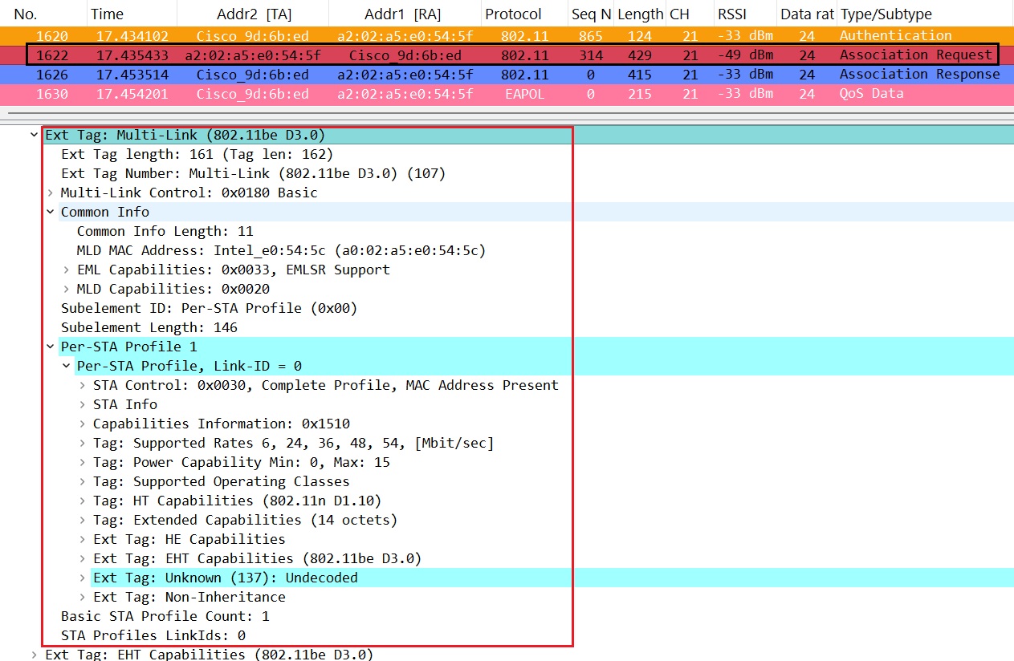Collapse the Common Info section
This screenshot has width=1014, height=661.
(x=50, y=212)
